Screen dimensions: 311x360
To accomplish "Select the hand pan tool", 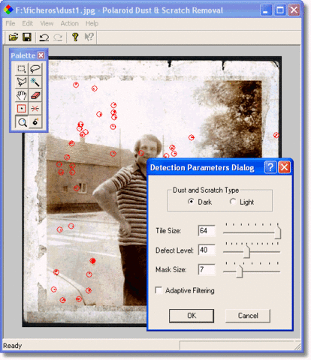I will pos(22,95).
